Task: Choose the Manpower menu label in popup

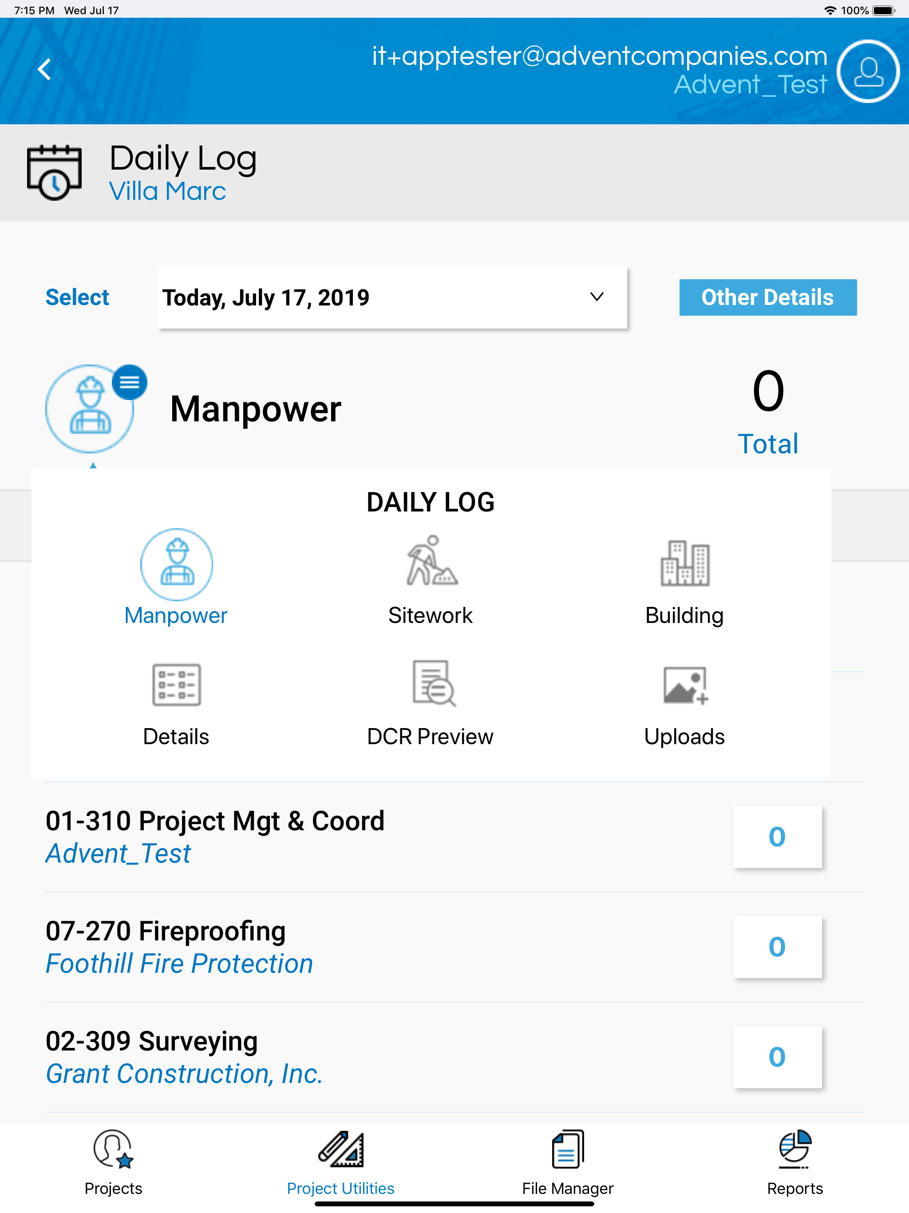Action: click(x=176, y=615)
